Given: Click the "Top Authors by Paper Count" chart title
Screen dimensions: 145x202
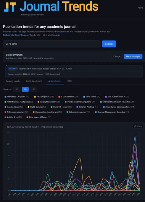Looking at the screenshot, I should 35,127.
